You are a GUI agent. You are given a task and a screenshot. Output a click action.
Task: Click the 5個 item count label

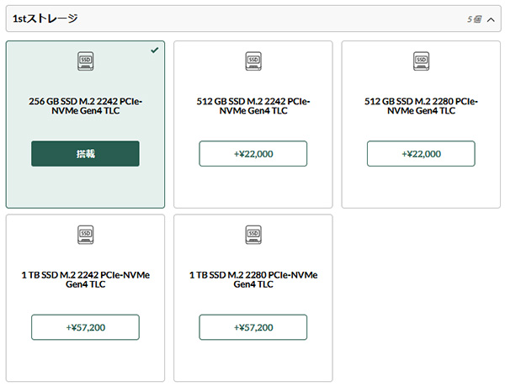point(474,19)
